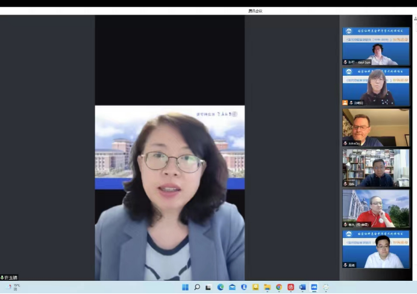Open the Windows Start menu

(185, 287)
